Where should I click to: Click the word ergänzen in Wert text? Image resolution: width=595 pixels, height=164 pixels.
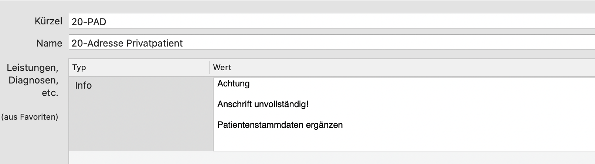pos(324,125)
